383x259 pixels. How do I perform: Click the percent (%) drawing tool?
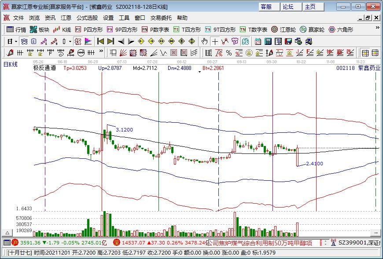[x=228, y=53]
